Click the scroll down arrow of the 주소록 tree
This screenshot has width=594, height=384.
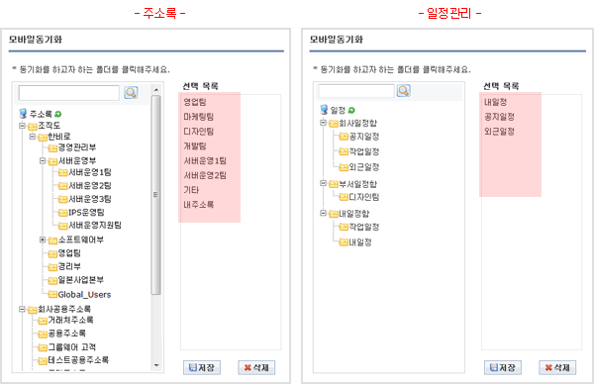coord(156,365)
